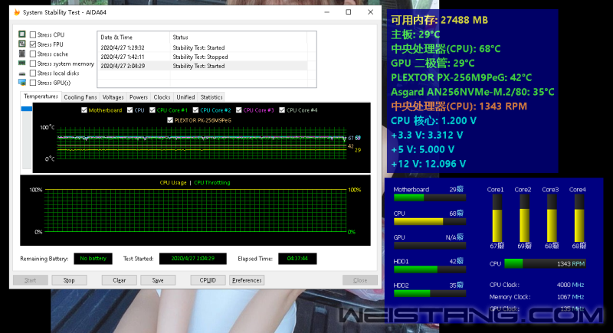
Task: Select the Statistics tab
Action: point(211,97)
